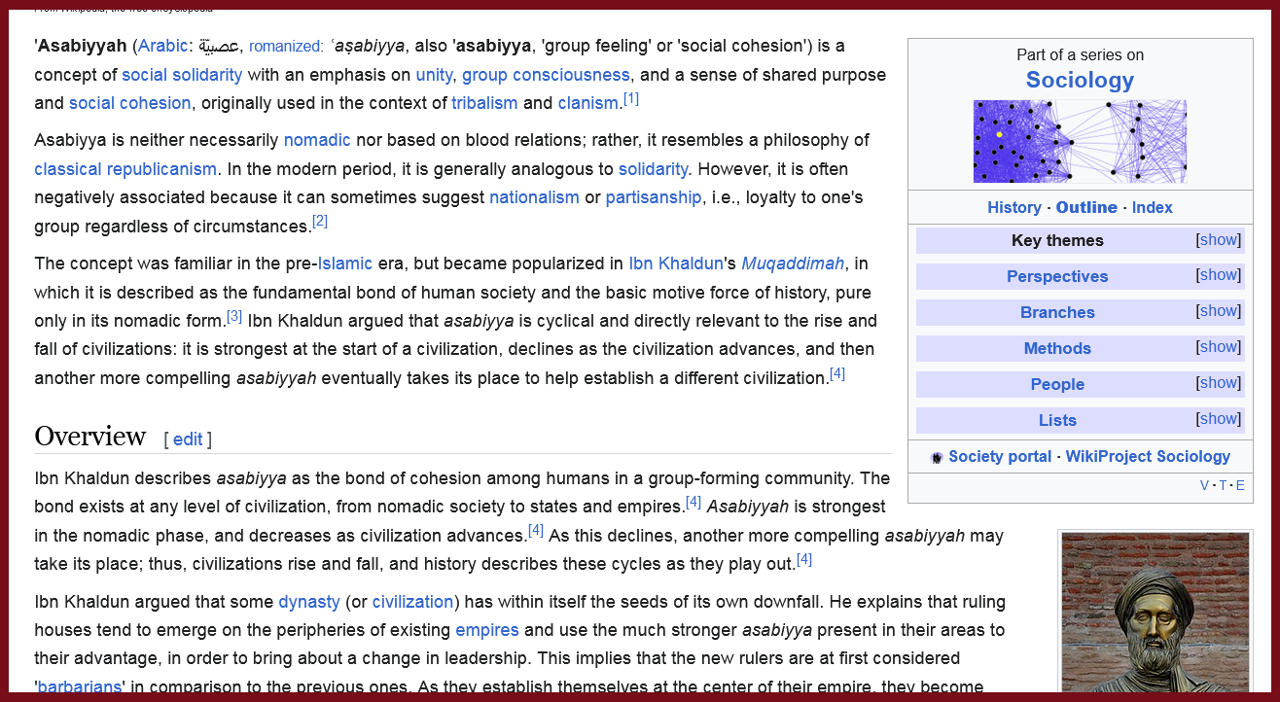Open the Society portal link
1280x702 pixels.
[x=1000, y=457]
